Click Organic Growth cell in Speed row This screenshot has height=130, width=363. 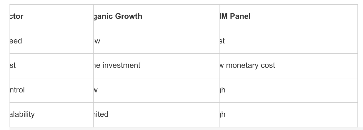97,41
